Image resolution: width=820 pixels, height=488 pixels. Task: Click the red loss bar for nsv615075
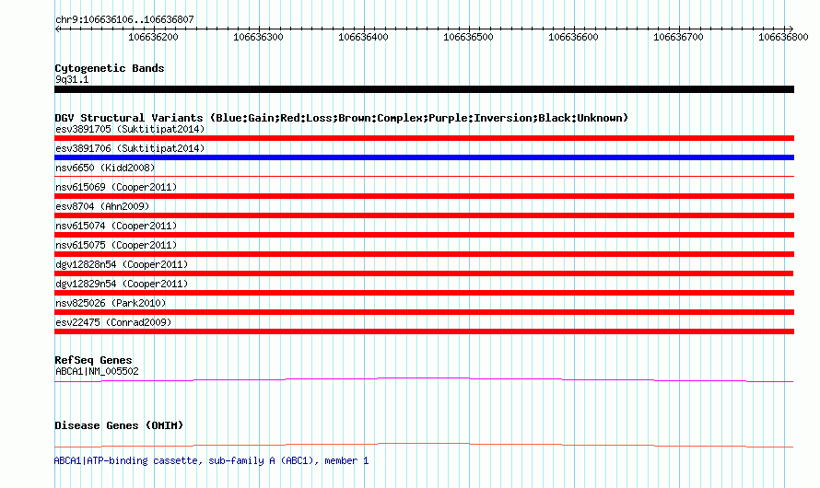click(424, 254)
